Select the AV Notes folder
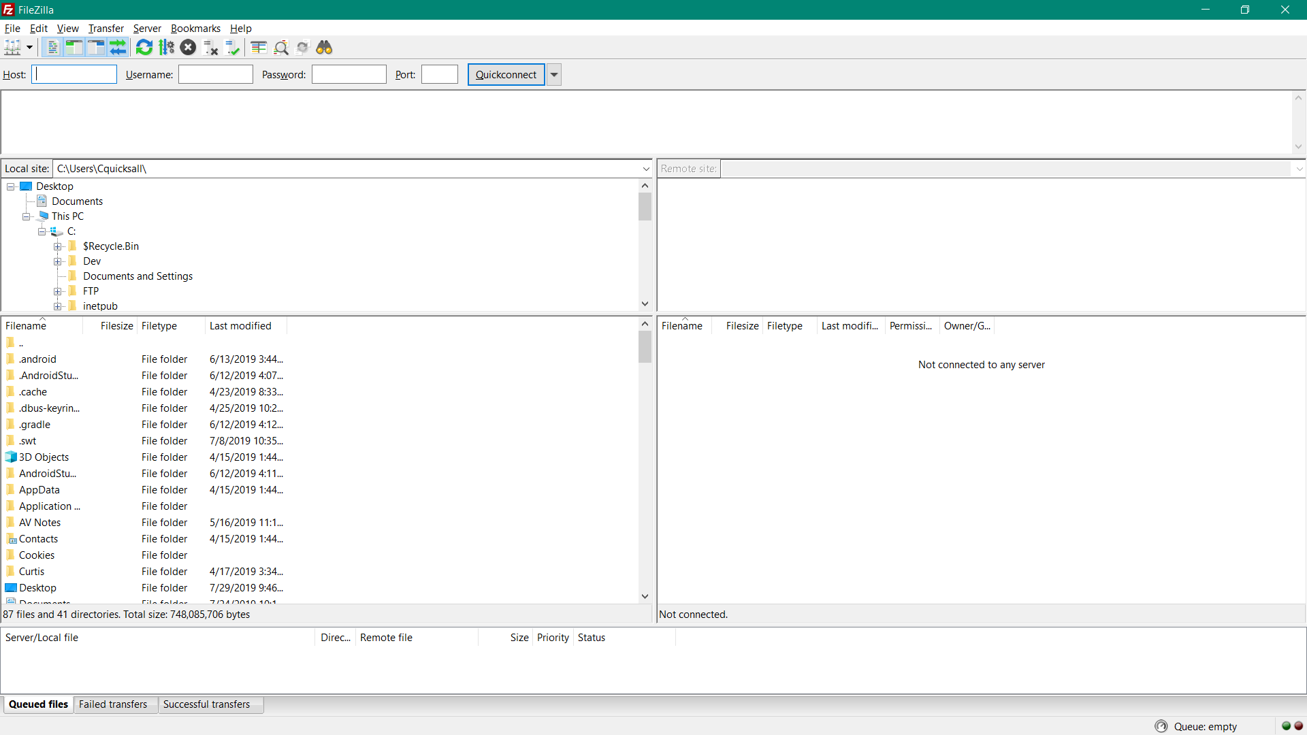This screenshot has width=1307, height=735. click(39, 523)
